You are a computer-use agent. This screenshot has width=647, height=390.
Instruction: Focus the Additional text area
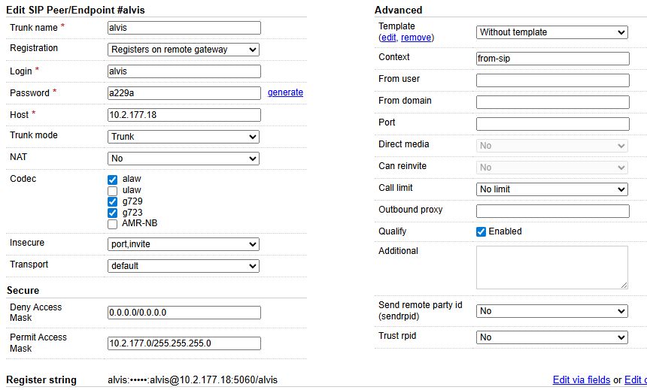[x=551, y=268]
